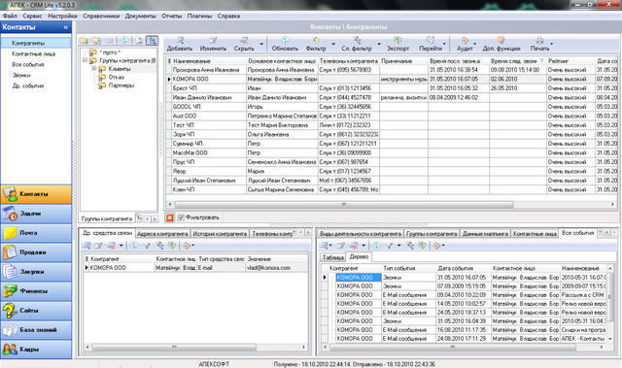Screen dimensions: 622x368
Task: Click the export icon in the Все события toolbar
Action: [423, 246]
